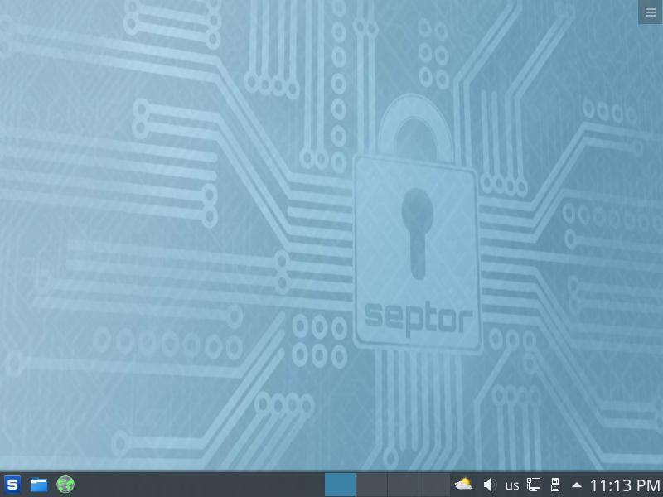This screenshot has width=663, height=497.
Task: Switch to the second virtual desktop
Action: point(371,485)
